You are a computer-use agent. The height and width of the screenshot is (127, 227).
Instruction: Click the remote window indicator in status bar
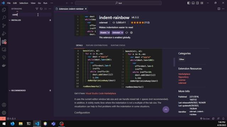(x=3, y=119)
